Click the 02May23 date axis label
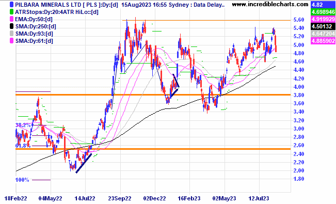Viewport: 336px width, 204px height. pos(224,199)
